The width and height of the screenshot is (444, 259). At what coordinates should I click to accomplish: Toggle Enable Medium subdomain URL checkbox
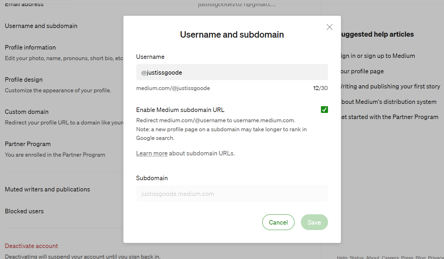pos(324,110)
